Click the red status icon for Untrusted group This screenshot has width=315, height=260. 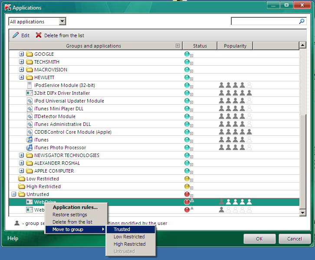(x=187, y=194)
